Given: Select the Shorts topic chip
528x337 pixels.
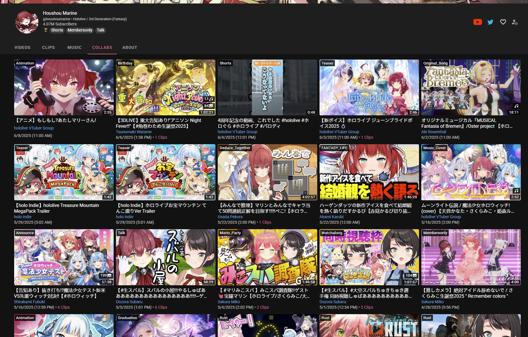Looking at the screenshot, I should coord(57,30).
